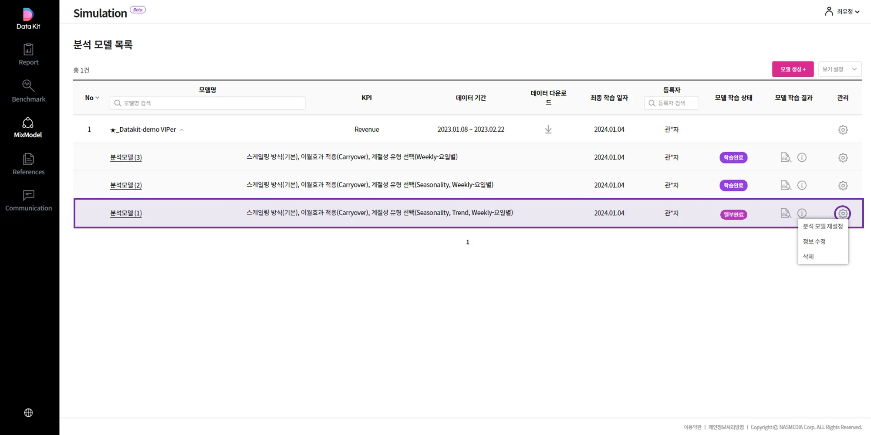Screen dimensions: 871x435
Task: Click the 2023.01.08 ~ 2023.02.22 date range
Action: pyautogui.click(x=471, y=129)
